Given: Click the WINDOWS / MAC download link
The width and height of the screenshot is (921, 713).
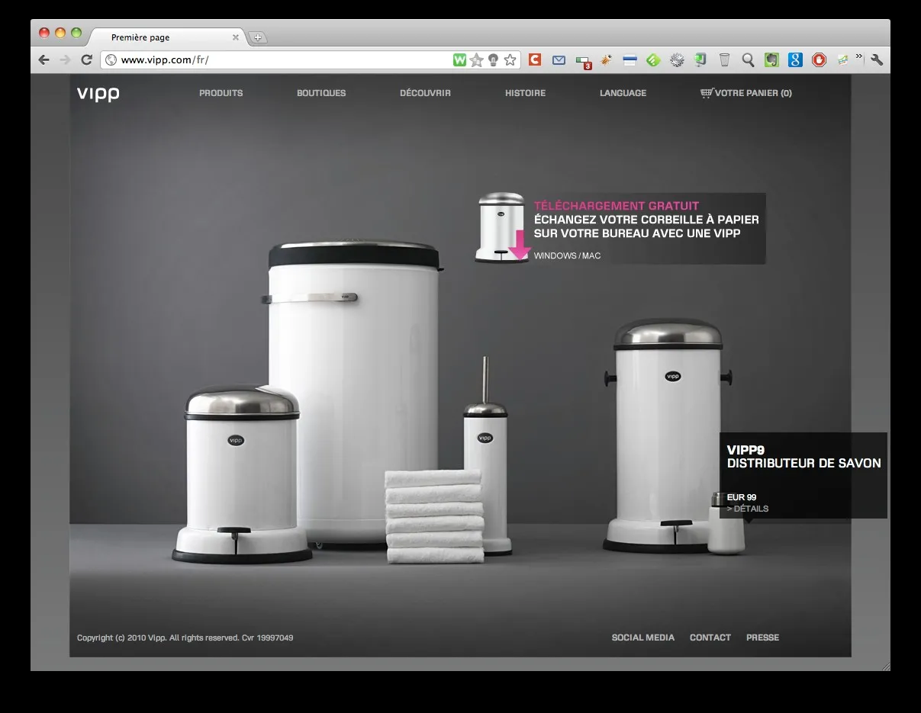Looking at the screenshot, I should pos(567,256).
